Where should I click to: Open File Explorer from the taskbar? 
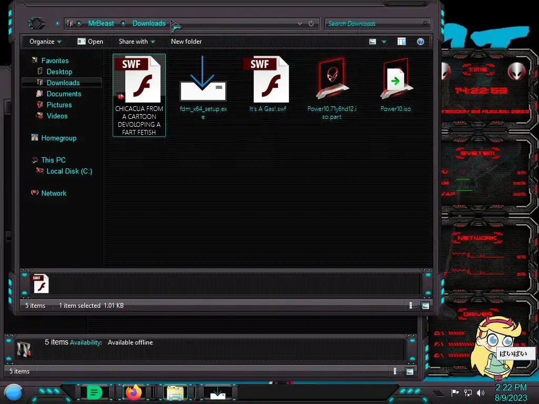[x=175, y=392]
